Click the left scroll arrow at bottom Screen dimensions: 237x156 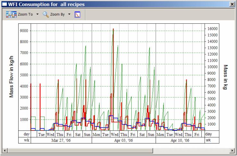(x=4, y=150)
